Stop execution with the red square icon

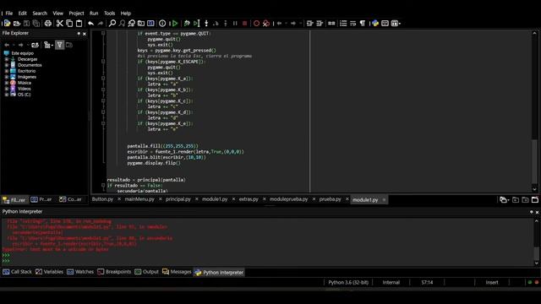point(244,24)
